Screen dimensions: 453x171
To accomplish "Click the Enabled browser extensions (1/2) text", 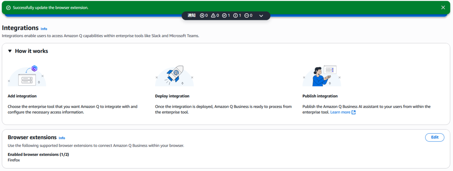I will coord(38,154).
